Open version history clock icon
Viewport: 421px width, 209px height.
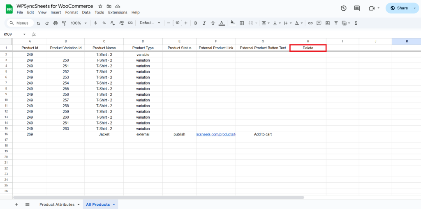click(x=343, y=8)
